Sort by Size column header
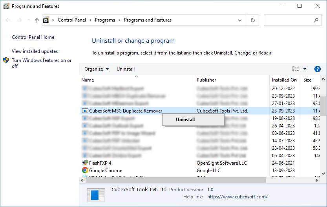Screen dimensions: 327x207 click(311, 80)
